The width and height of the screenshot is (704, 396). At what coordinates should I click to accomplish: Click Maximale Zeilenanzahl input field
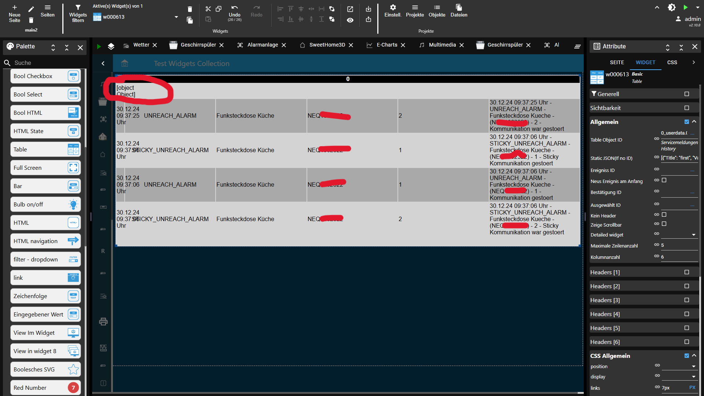tap(679, 245)
